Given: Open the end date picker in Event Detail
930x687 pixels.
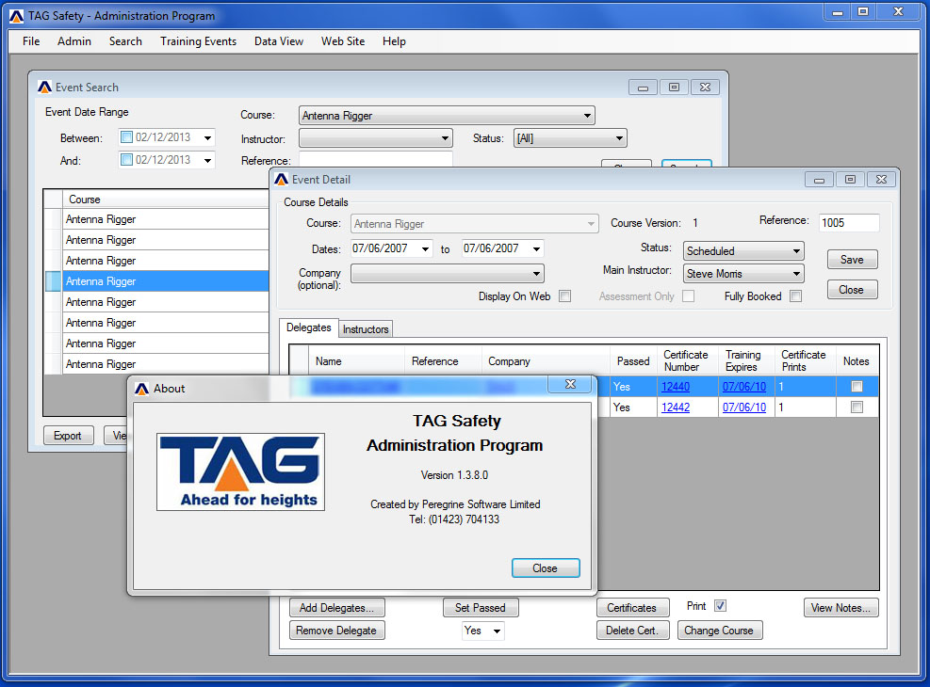Looking at the screenshot, I should [536, 248].
